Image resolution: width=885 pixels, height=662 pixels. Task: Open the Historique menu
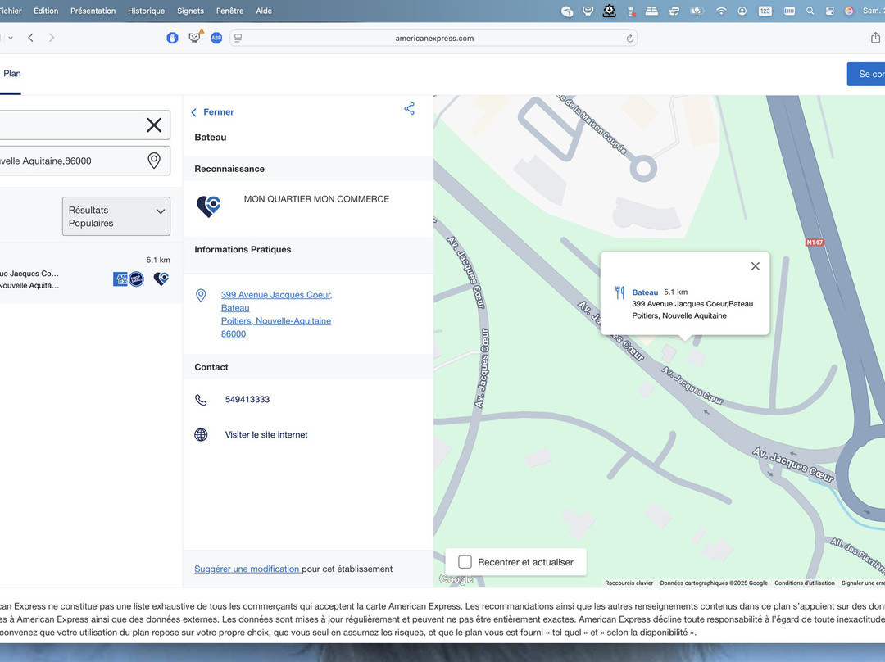146,11
